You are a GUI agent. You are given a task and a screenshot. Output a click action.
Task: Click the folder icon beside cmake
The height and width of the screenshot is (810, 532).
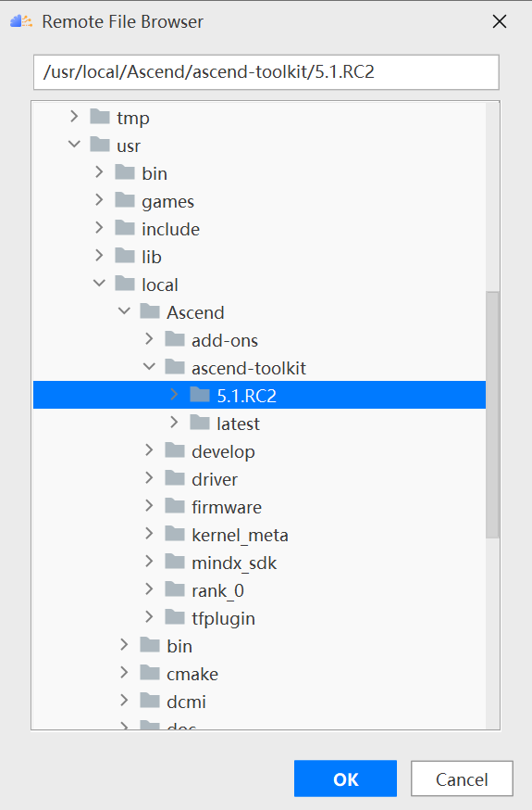point(150,673)
